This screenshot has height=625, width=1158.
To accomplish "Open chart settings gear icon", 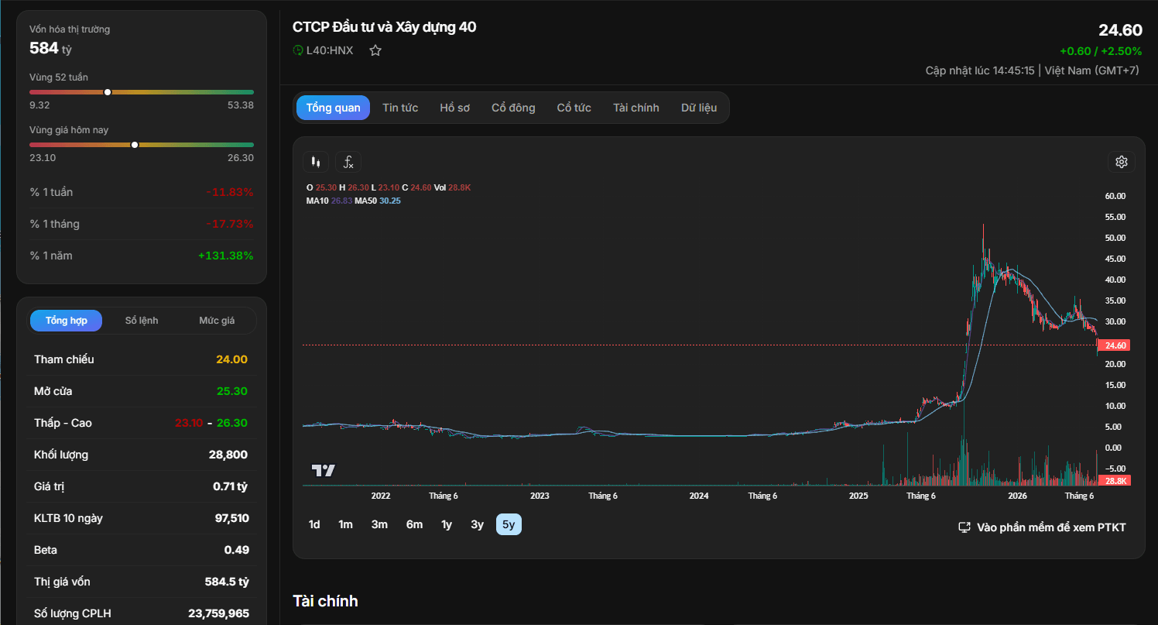I will pos(1121,162).
